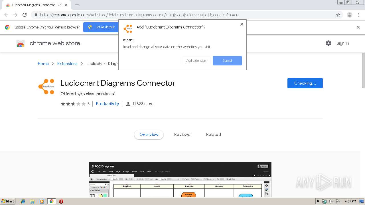The width and height of the screenshot is (365, 205).
Task: Click the Checking... button
Action: coord(305,83)
